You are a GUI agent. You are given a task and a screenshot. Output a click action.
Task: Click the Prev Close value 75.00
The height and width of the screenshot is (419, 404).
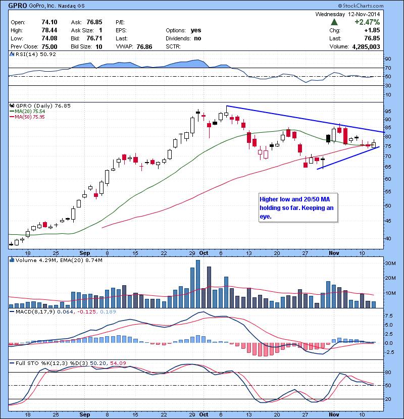tap(49, 46)
